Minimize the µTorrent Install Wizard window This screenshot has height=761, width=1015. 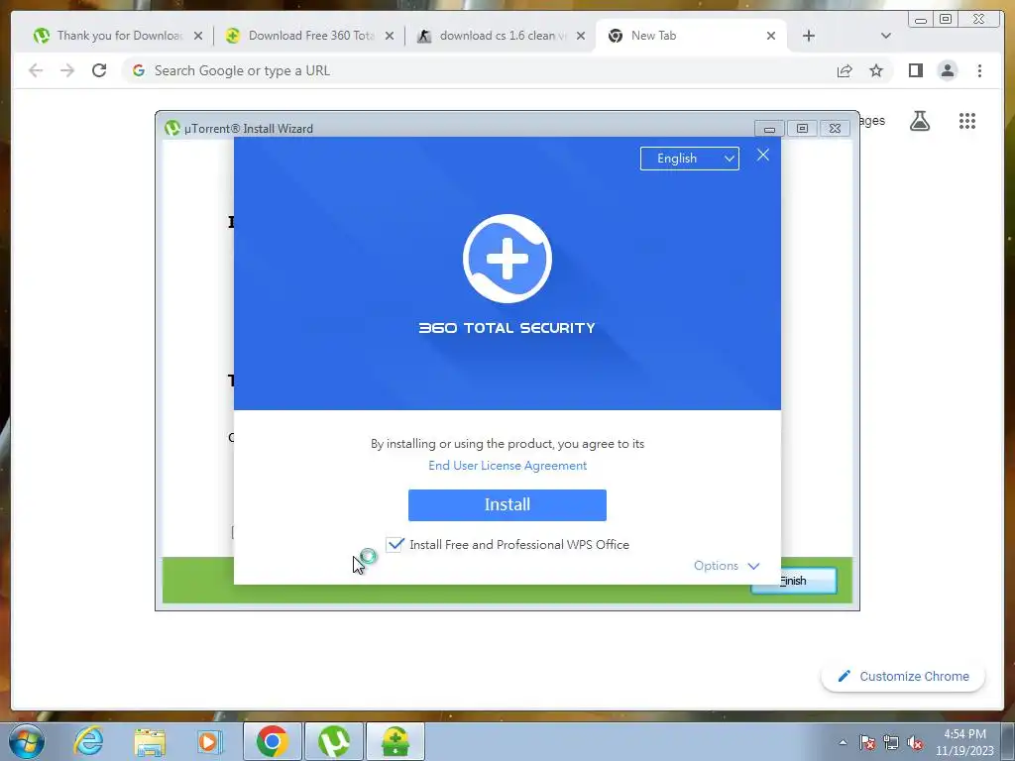[769, 128]
